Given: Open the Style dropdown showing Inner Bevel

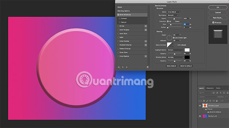Looking at the screenshot, I should pos(174,12).
